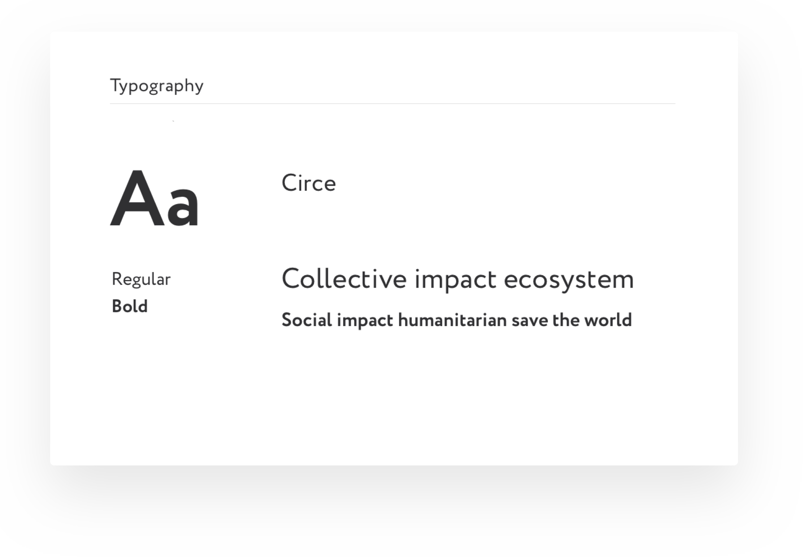Screen dimensions: 803x557
Task: Choose the Regular weight label
Action: (x=141, y=279)
